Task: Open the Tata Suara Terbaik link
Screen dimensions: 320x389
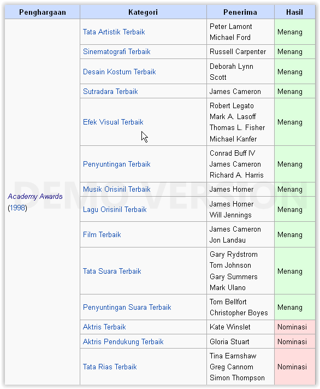Action: pyautogui.click(x=112, y=271)
